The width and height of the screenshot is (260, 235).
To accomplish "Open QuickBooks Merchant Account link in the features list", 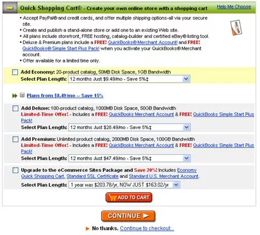I will [143, 42].
